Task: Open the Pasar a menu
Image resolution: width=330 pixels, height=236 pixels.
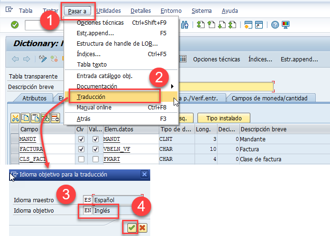Action: [77, 11]
